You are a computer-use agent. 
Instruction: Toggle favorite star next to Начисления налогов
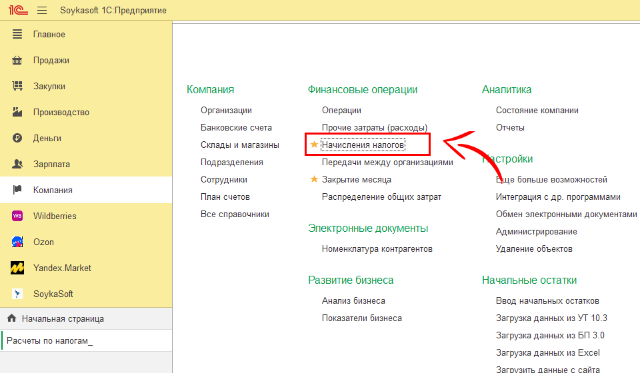pyautogui.click(x=314, y=145)
